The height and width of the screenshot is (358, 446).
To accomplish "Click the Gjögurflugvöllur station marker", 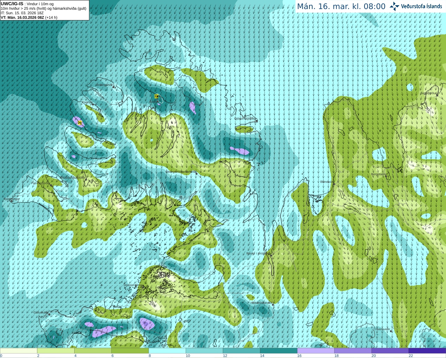I will pos(256,121).
